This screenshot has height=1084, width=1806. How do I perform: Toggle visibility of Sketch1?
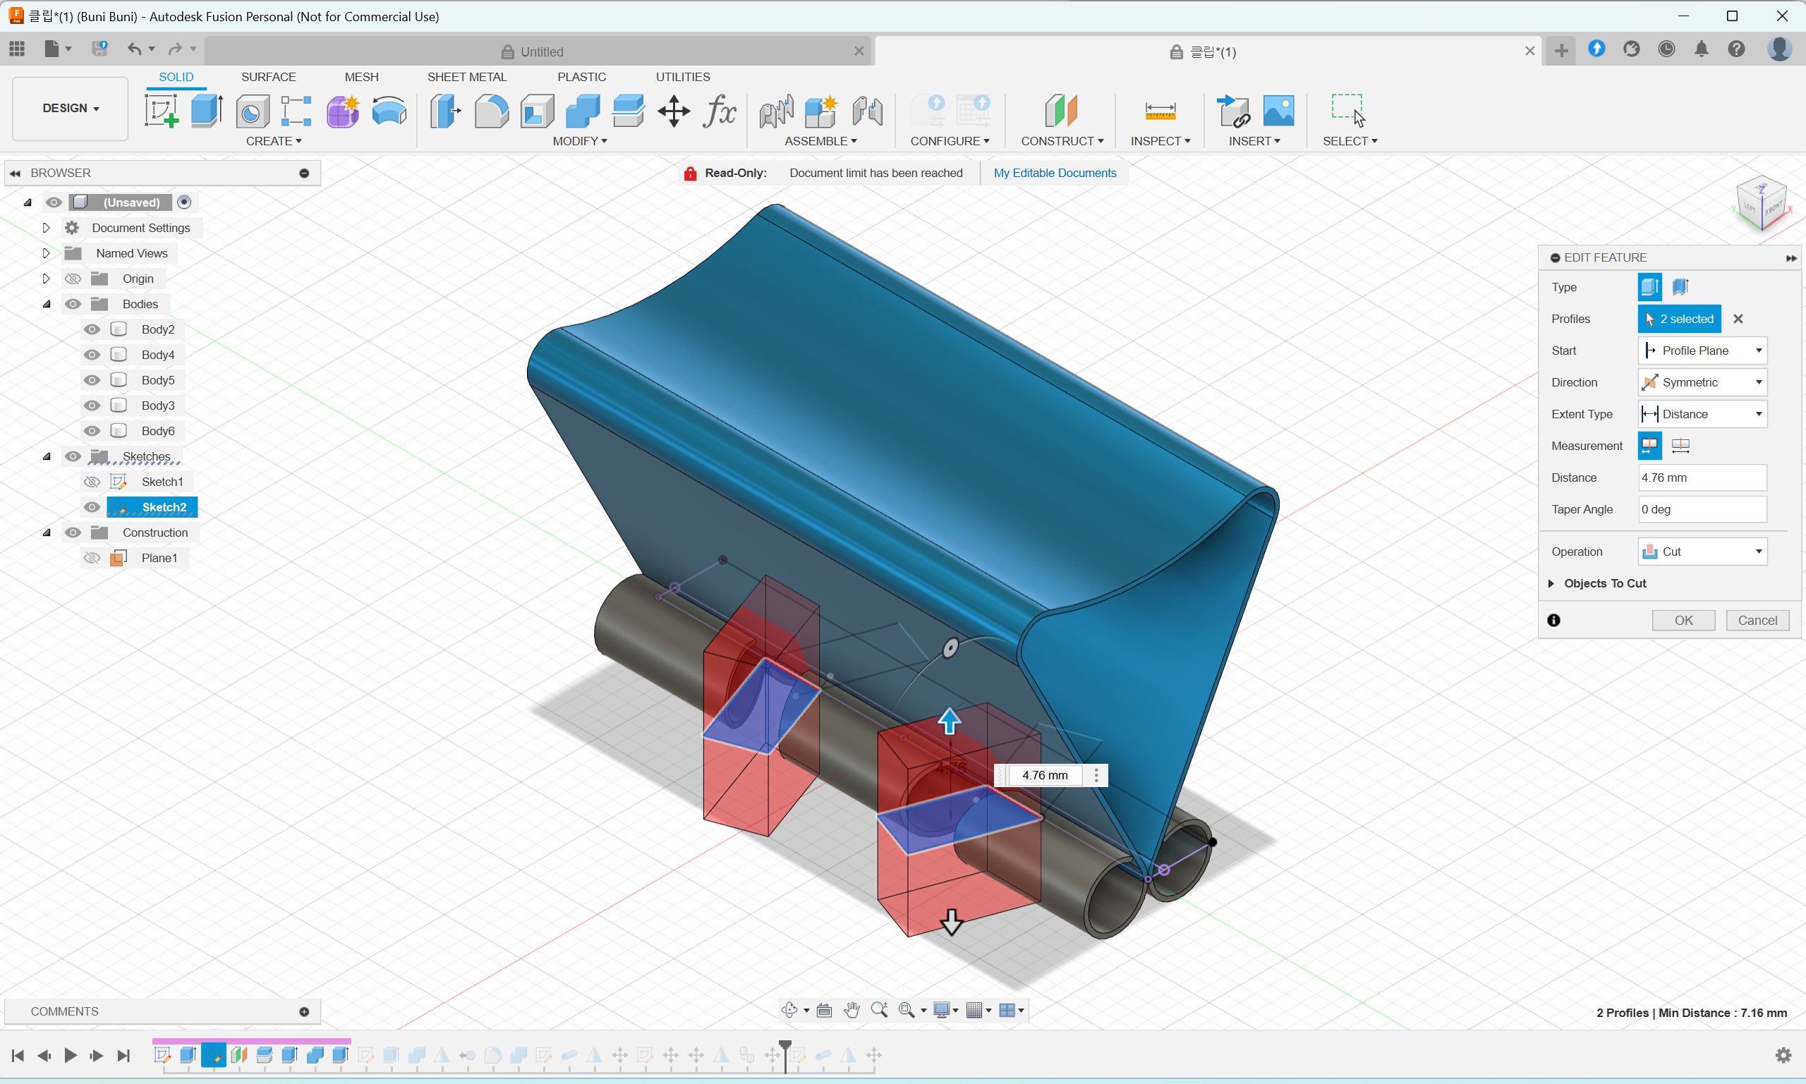tap(92, 482)
